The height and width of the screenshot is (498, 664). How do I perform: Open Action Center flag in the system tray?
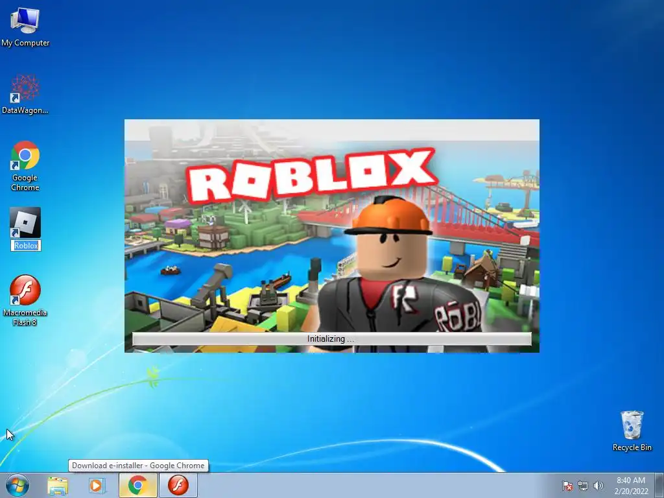(567, 486)
